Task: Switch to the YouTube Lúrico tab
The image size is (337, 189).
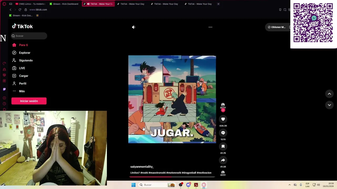Action: click(x=30, y=4)
